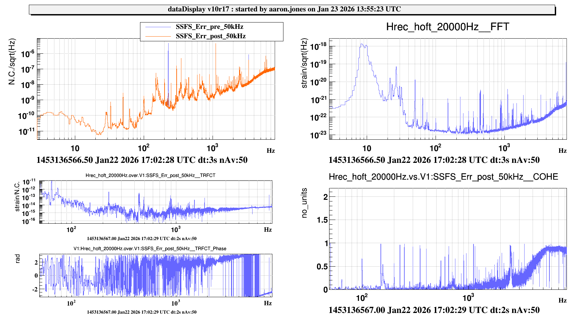
Task: Click the timestamp below the coherence plot
Action: pyautogui.click(x=434, y=310)
